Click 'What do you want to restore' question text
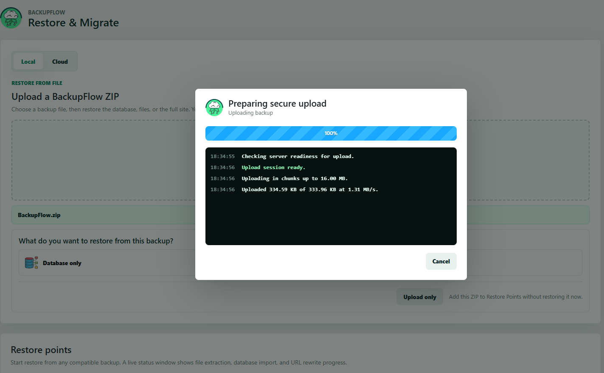Screen dimensions: 604x373 point(96,241)
